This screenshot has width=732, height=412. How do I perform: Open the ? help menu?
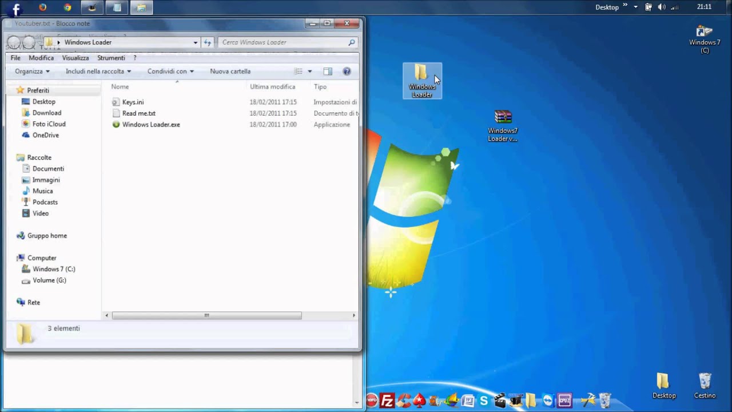(x=135, y=58)
